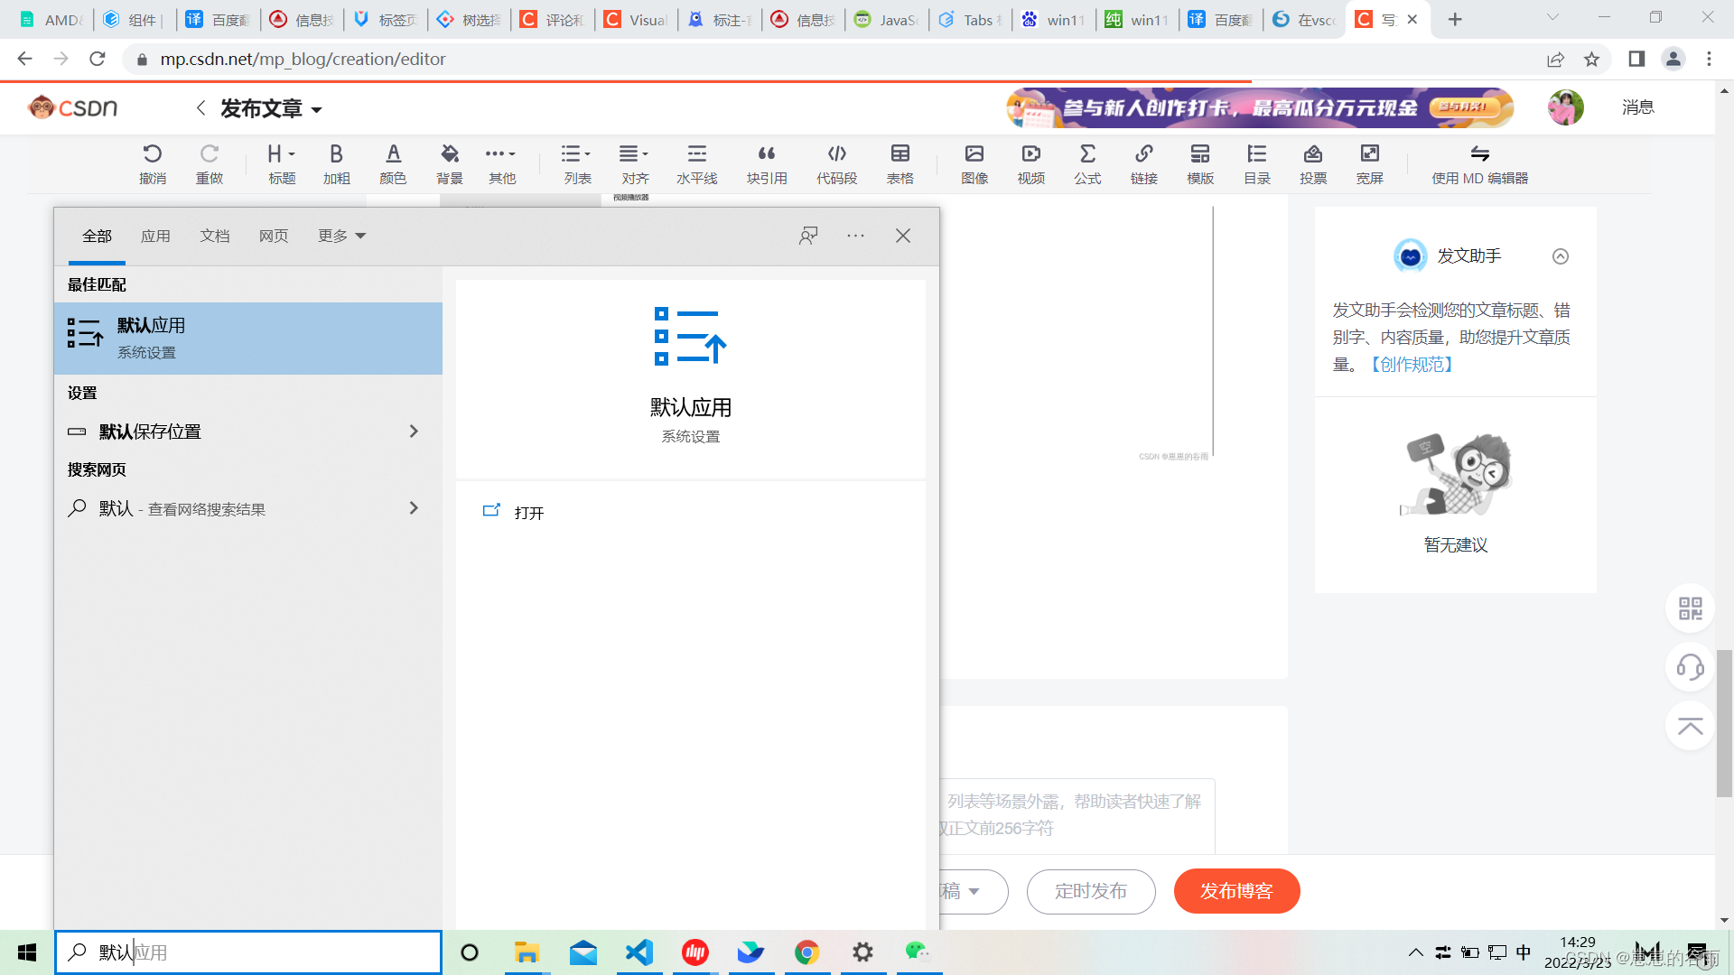This screenshot has width=1734, height=975.
Task: Click the 发布博客 publish button
Action: (1236, 891)
